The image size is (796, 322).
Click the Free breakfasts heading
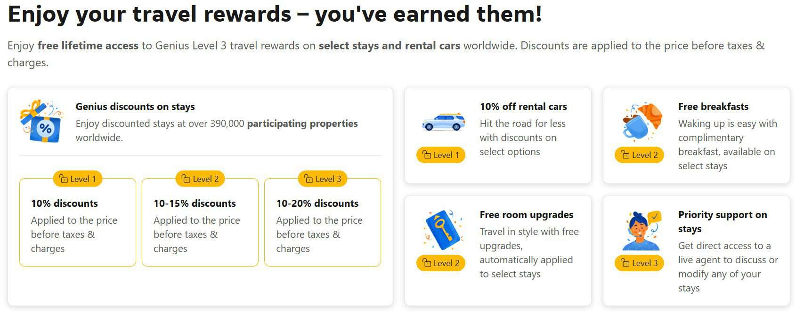tap(713, 107)
